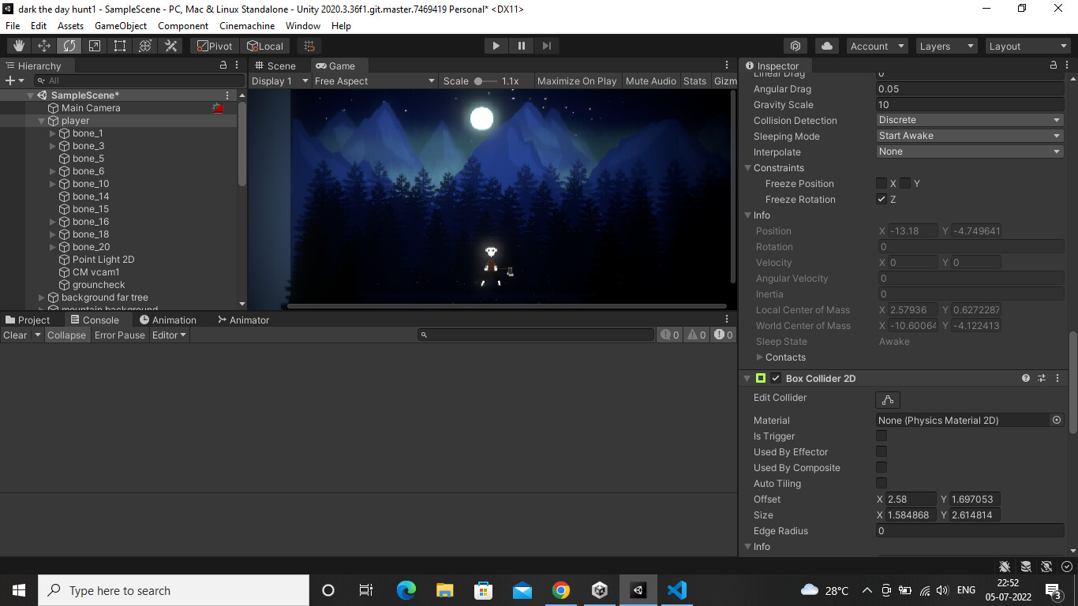Toggle console warning count filter
The image size is (1078, 606).
pyautogui.click(x=697, y=335)
